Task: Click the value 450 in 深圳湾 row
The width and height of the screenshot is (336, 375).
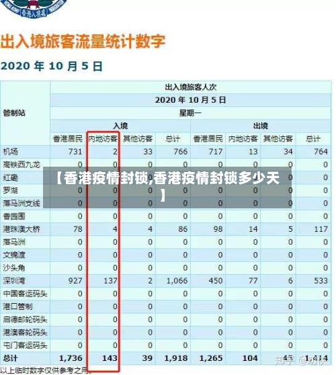Action: 216,281
